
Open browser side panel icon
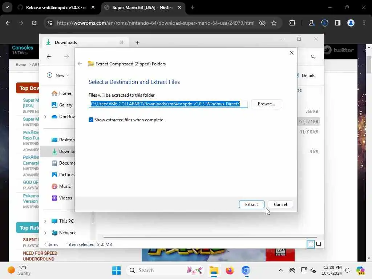(338, 23)
